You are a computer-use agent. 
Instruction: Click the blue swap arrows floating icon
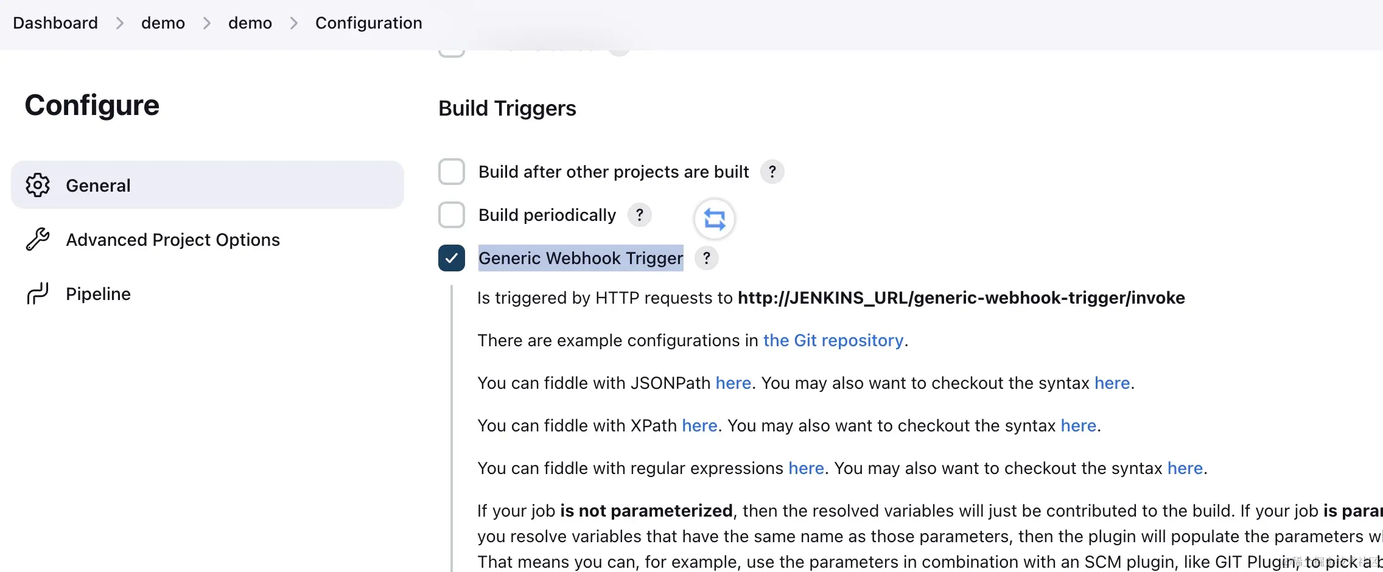(x=715, y=219)
